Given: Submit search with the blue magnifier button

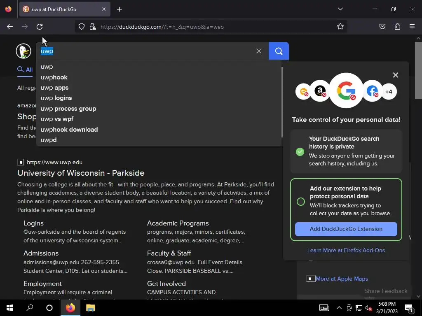Looking at the screenshot, I should coord(279,51).
